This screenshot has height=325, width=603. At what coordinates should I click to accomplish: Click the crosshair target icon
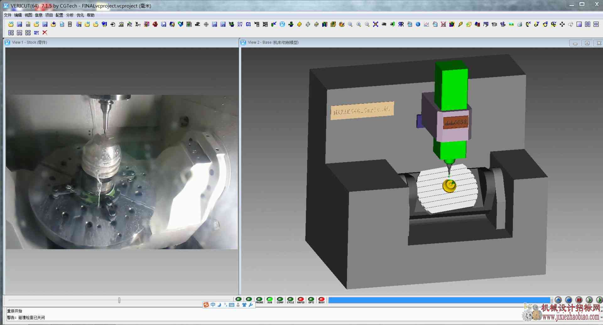coord(206,24)
